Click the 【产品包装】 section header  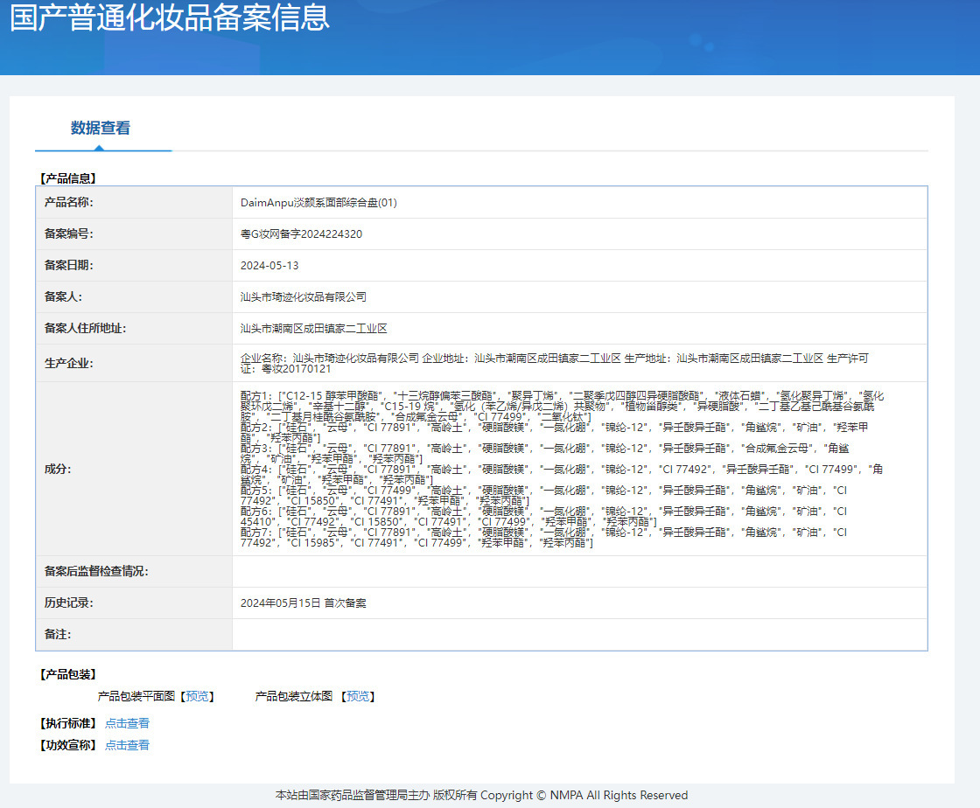[67, 674]
